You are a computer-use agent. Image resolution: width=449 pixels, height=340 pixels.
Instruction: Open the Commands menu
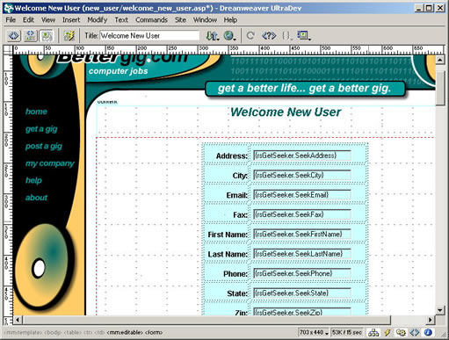[151, 20]
